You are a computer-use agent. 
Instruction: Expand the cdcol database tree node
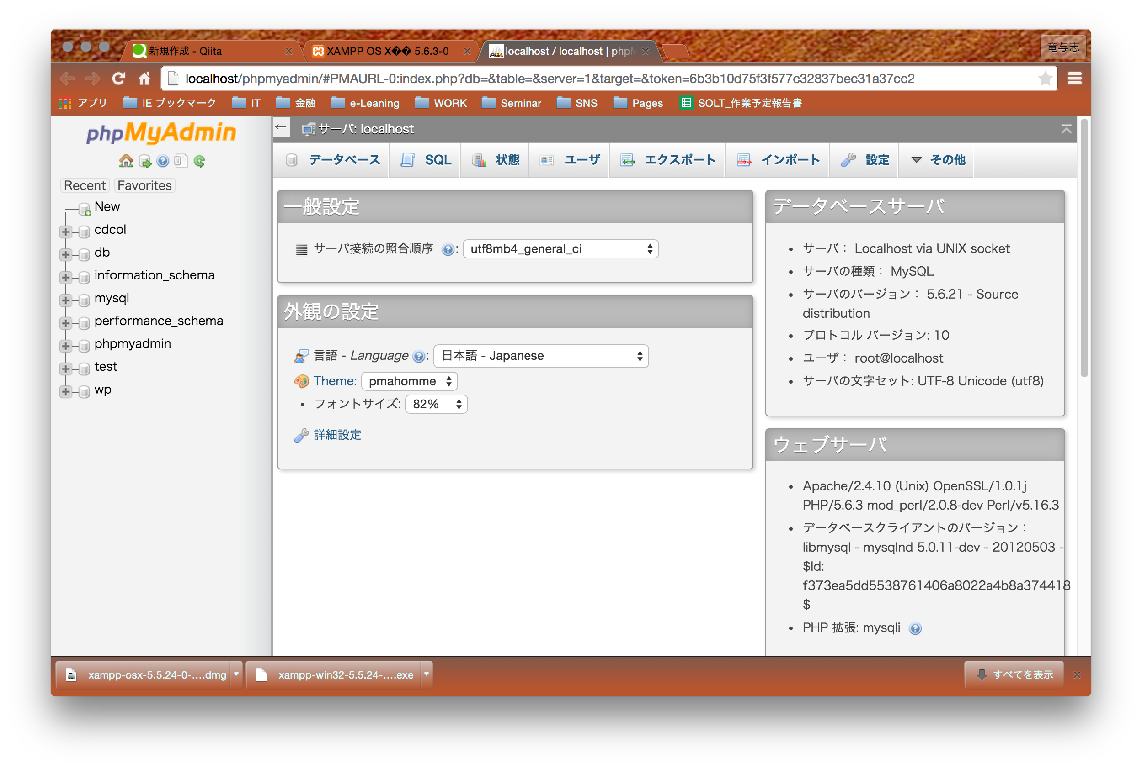pyautogui.click(x=66, y=232)
